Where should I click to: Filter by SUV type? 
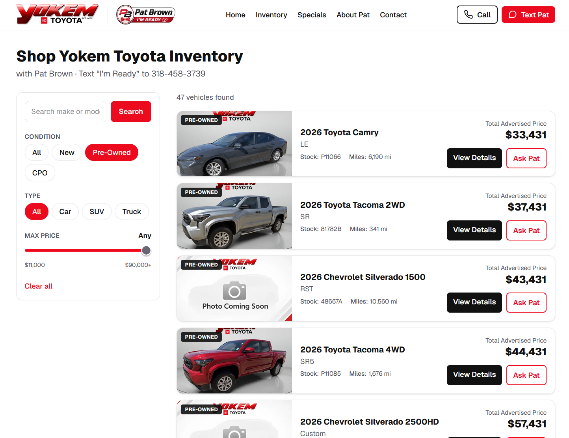pos(97,212)
